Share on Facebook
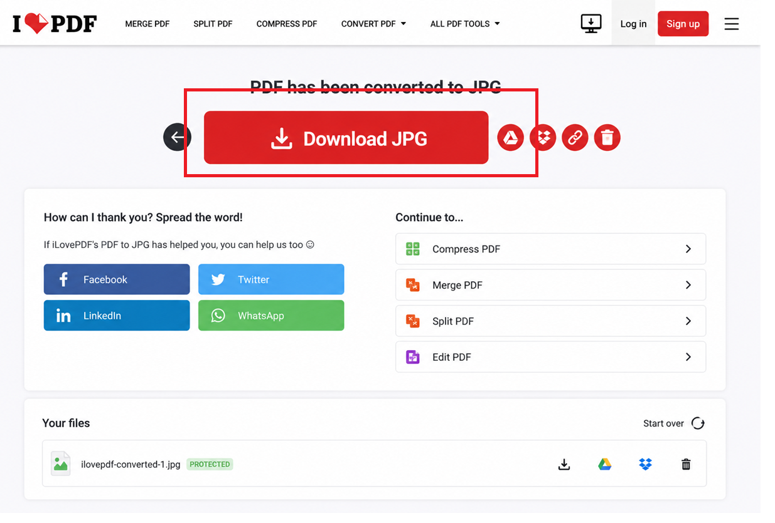 click(117, 279)
